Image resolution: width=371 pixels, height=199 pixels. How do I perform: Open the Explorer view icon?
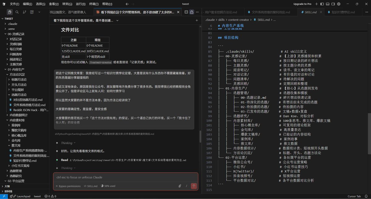tap(10, 12)
